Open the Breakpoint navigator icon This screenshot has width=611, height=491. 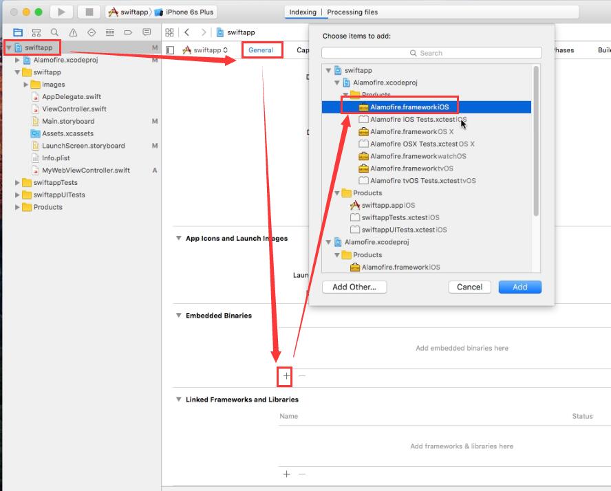(128, 32)
